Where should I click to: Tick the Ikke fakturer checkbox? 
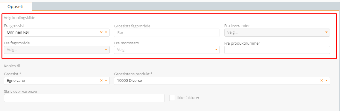(172, 98)
